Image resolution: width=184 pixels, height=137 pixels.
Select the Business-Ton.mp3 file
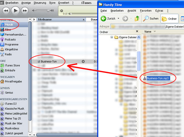click(158, 78)
